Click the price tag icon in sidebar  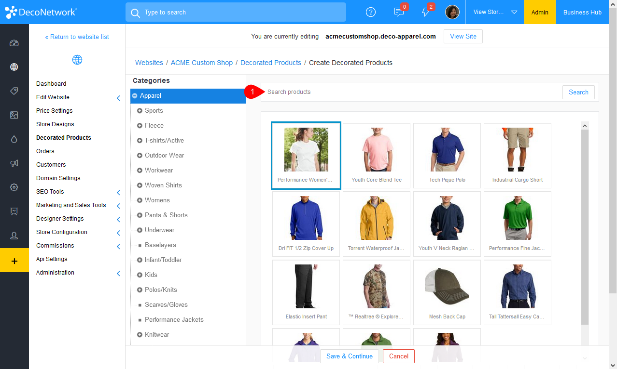click(x=14, y=91)
